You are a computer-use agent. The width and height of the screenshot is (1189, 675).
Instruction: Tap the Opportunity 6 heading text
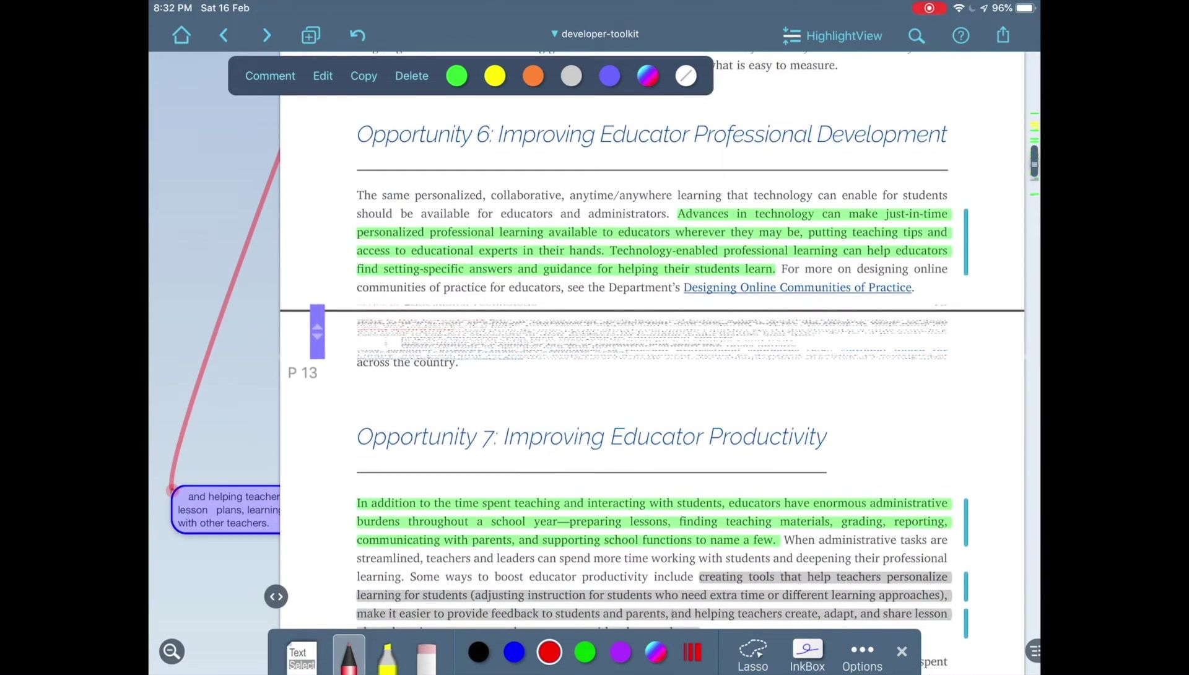651,134
